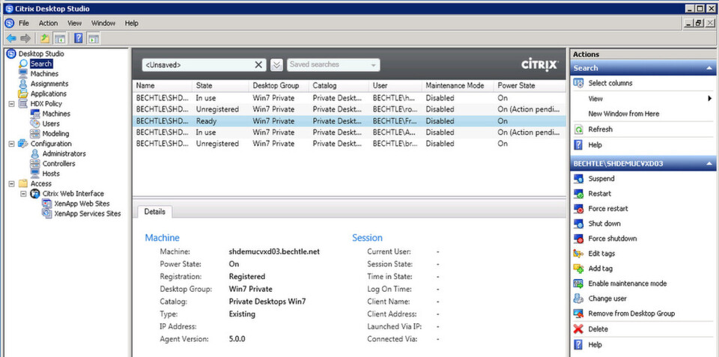Screen dimensions: 719x357
Task: Click Suspend in Actions pane
Action: [x=601, y=179]
